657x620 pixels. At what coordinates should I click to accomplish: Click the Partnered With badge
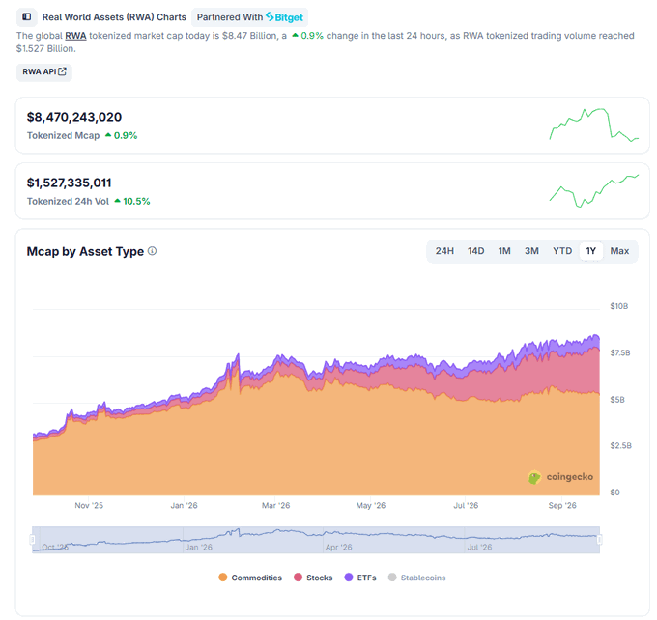tap(249, 17)
